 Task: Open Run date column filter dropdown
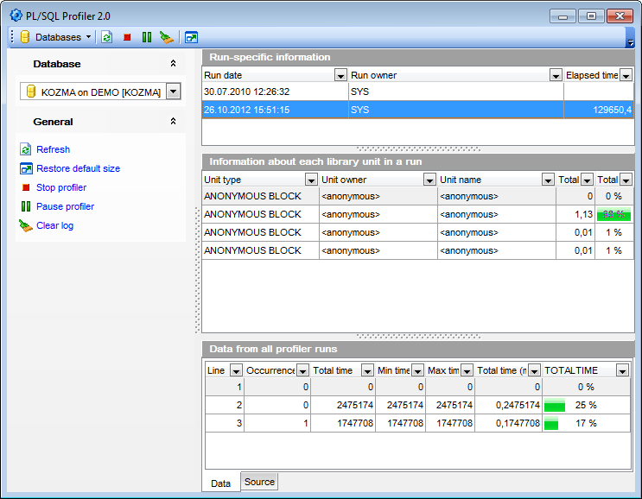pos(340,75)
